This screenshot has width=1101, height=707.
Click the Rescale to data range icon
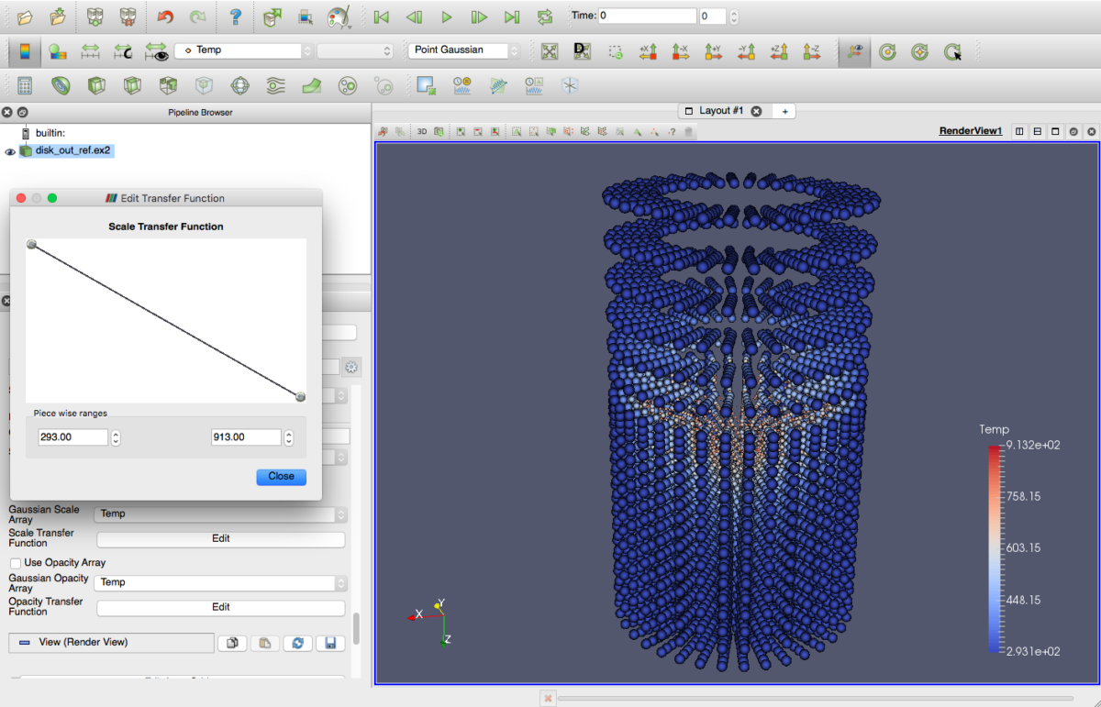[x=90, y=51]
